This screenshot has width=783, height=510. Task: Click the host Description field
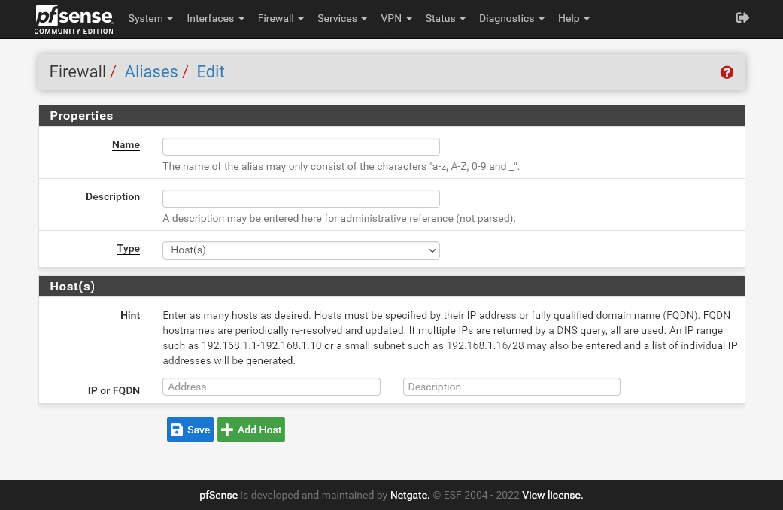[511, 387]
